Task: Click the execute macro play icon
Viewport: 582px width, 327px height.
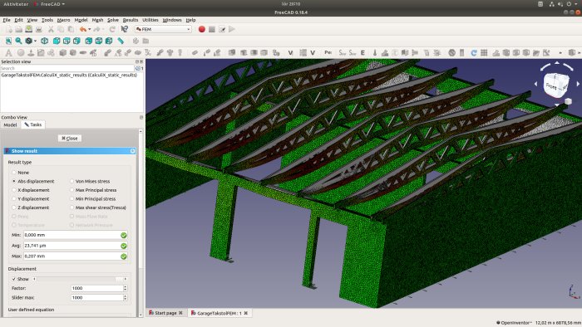Action: 232,29
